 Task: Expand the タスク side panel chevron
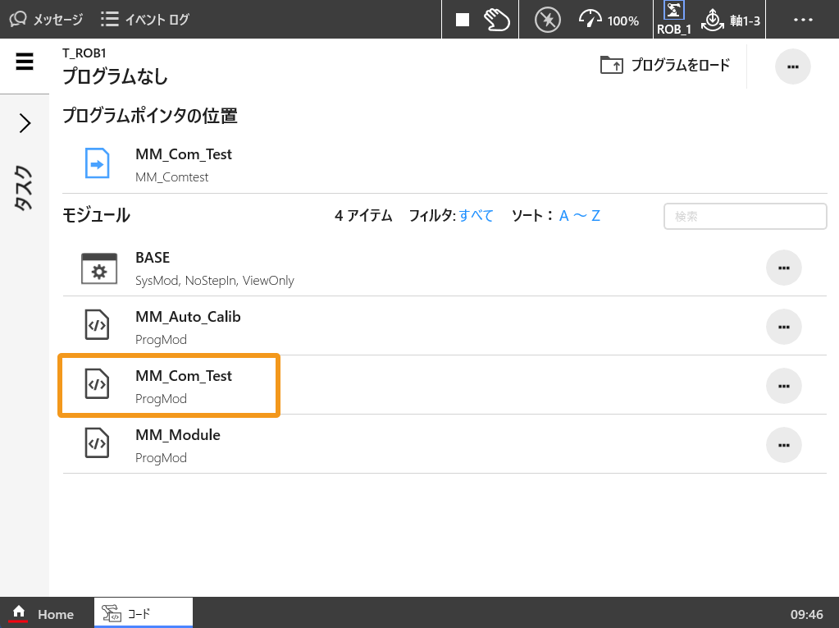25,123
